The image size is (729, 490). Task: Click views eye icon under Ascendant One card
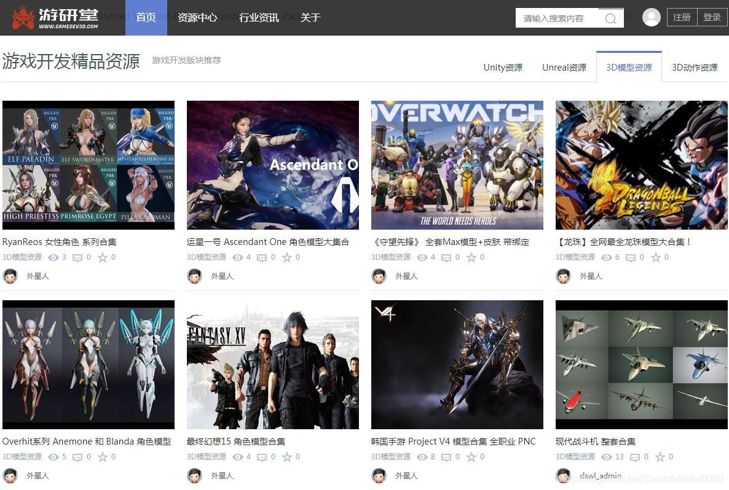point(238,257)
